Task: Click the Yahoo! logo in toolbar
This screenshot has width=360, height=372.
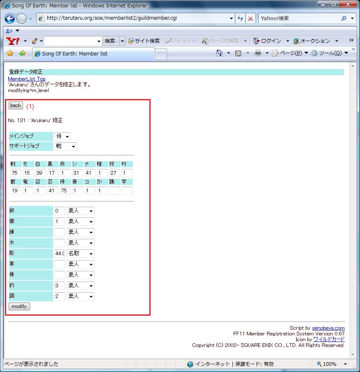Action: [13, 41]
